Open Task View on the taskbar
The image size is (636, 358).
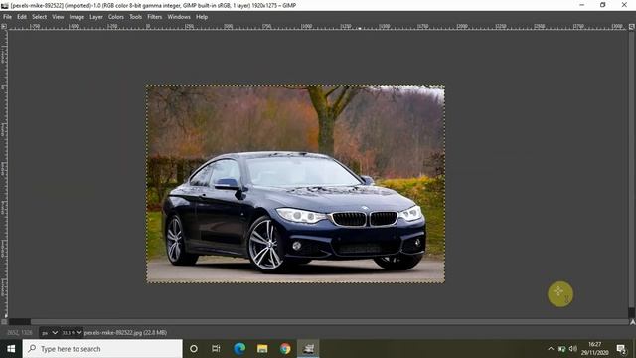click(216, 349)
